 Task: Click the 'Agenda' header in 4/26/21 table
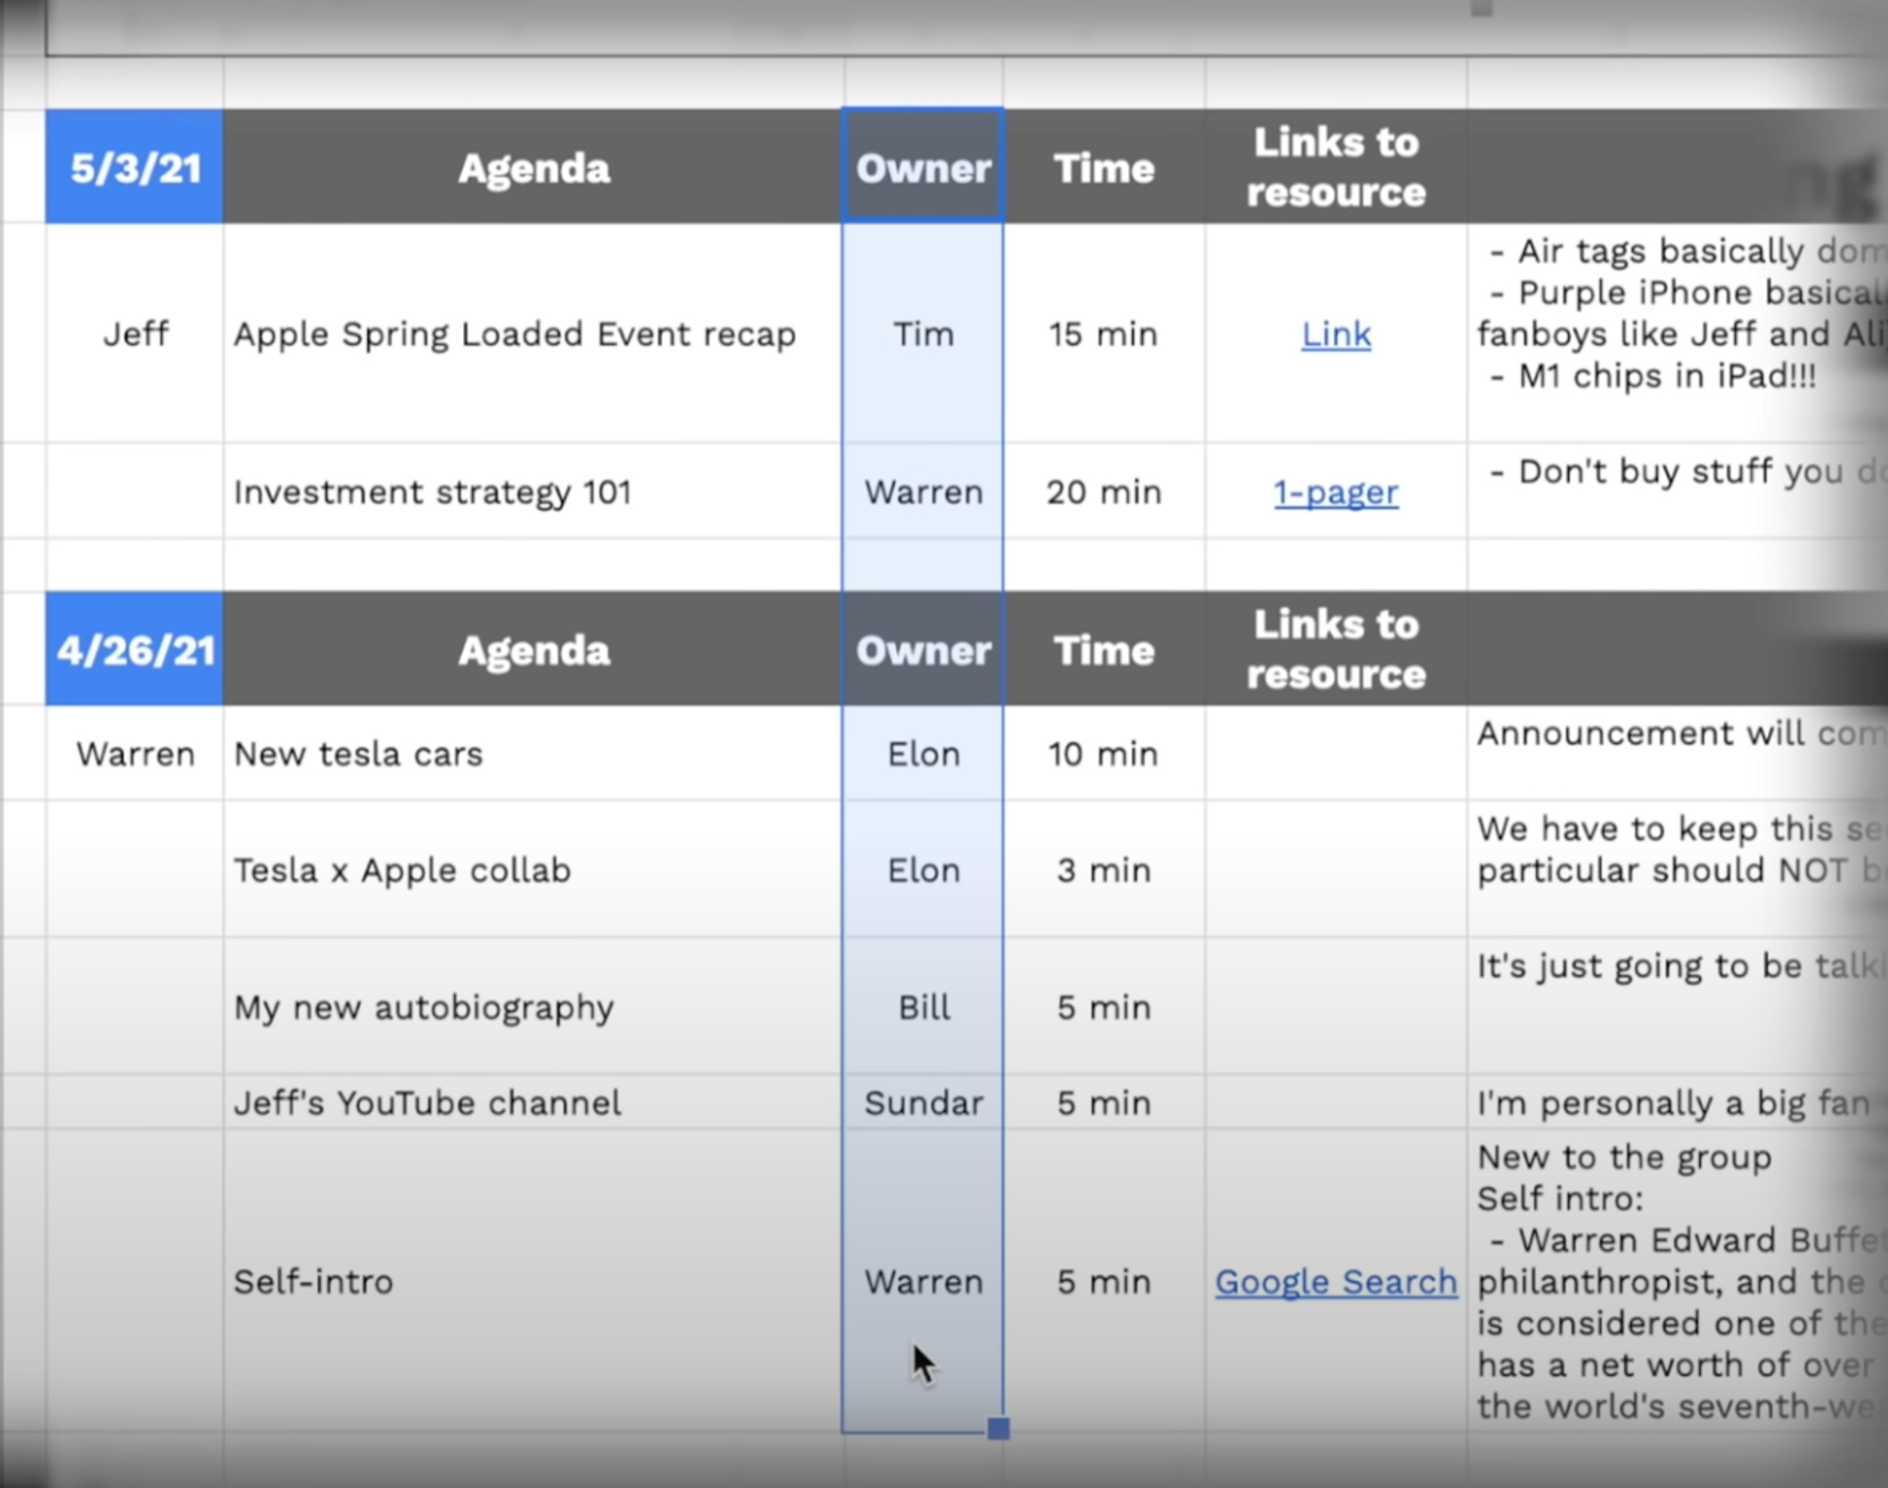533,650
